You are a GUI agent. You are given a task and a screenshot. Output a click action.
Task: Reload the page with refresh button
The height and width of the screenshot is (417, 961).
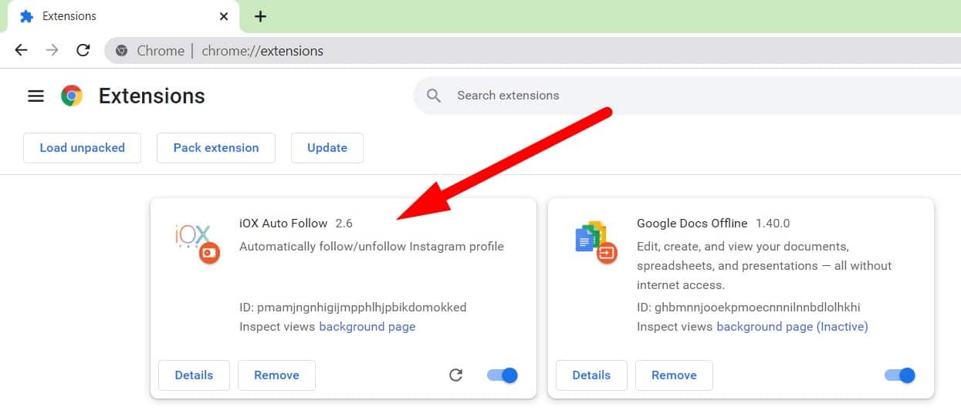[x=83, y=51]
